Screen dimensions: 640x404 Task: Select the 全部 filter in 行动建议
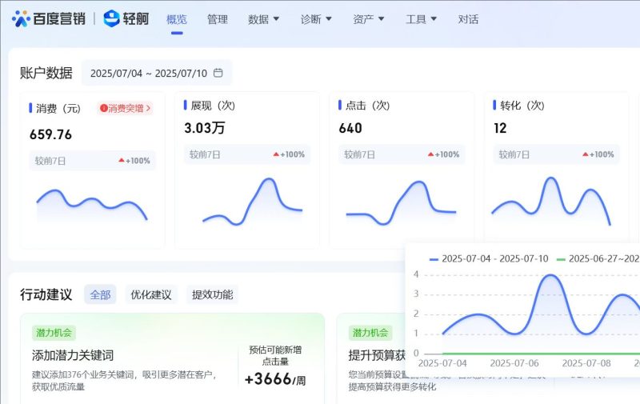tap(100, 294)
